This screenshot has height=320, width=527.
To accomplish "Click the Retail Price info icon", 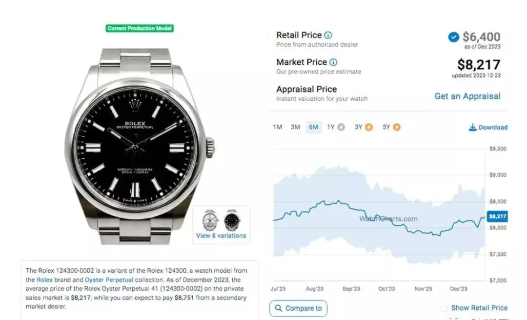I will (x=328, y=35).
